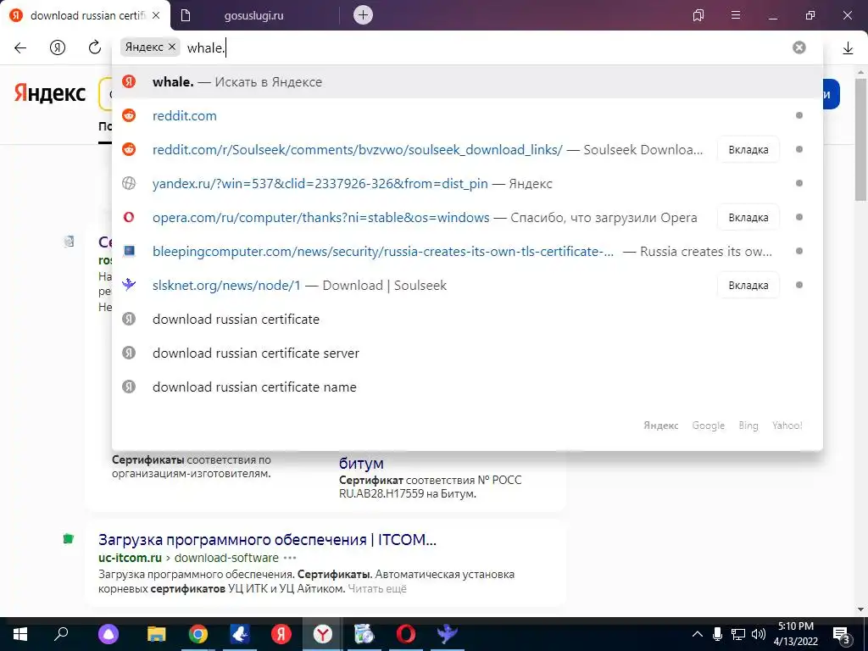
Task: Open the volume speaker tray icon
Action: [x=759, y=634]
